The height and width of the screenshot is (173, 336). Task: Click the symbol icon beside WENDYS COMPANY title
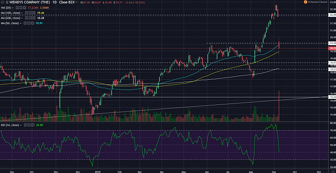(x=7, y=2)
